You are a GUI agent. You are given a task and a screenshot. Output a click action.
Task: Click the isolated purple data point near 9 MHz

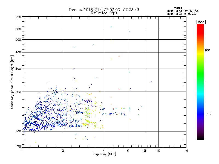point(151,81)
